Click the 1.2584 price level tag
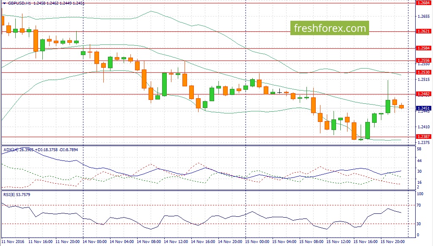Image resolution: width=433 pixels, height=246 pixels. [423, 48]
